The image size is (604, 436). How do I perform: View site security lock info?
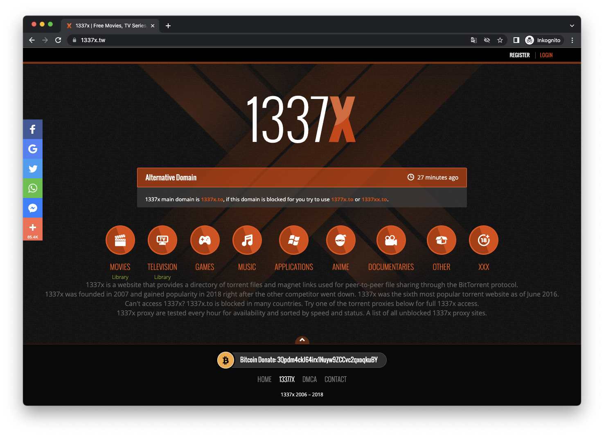pos(74,40)
